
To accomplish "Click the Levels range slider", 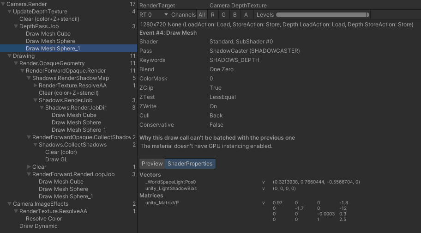I will [x=323, y=15].
